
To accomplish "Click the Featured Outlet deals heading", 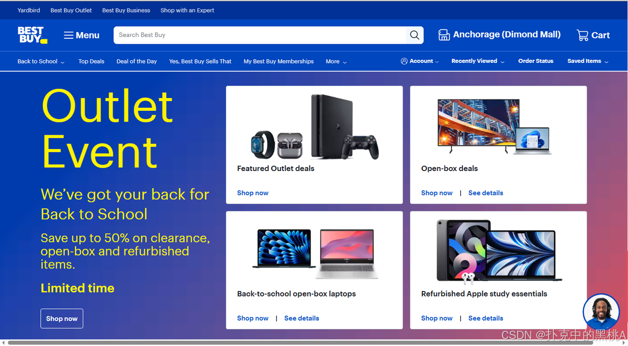I will click(x=276, y=169).
